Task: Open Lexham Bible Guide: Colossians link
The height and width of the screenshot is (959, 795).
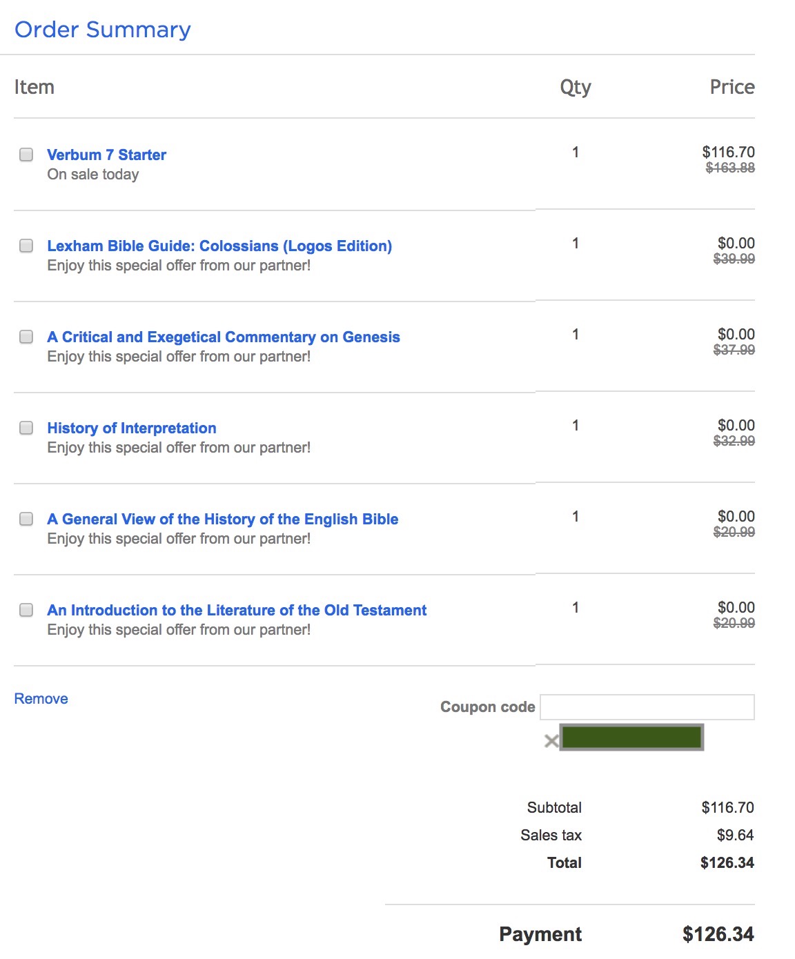Action: pyautogui.click(x=219, y=246)
